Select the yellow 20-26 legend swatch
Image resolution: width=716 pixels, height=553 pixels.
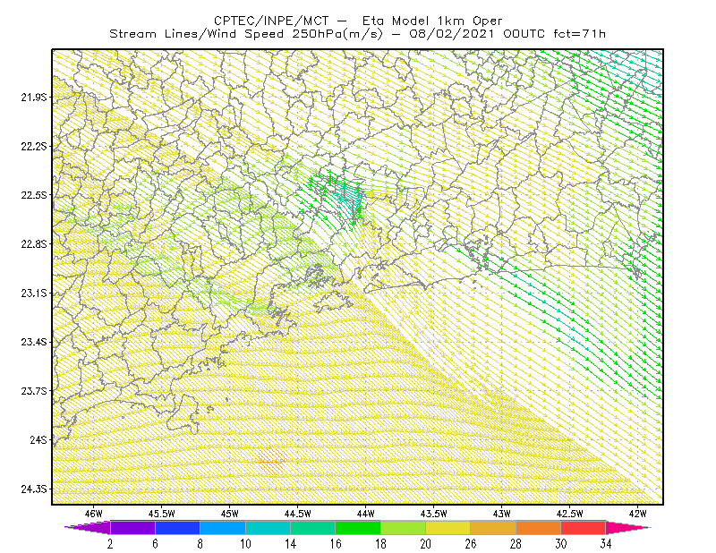448,527
